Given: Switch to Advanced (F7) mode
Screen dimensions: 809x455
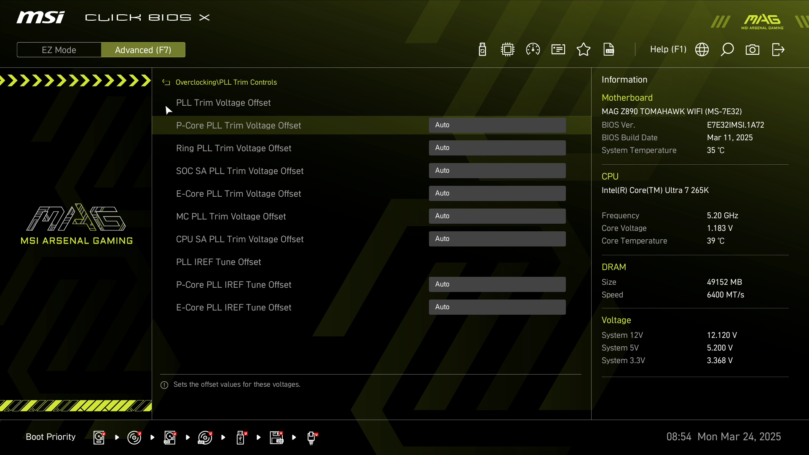Looking at the screenshot, I should pos(143,50).
